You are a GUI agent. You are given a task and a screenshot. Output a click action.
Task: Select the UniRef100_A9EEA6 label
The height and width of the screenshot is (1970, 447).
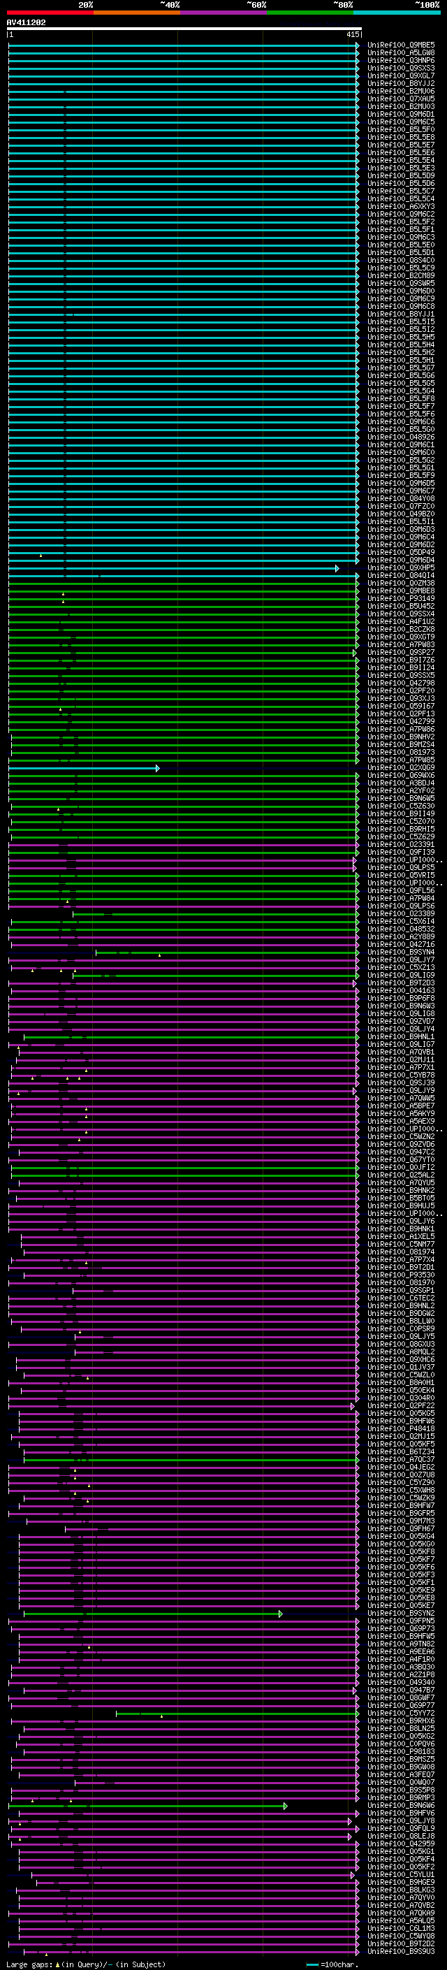click(x=401, y=1651)
